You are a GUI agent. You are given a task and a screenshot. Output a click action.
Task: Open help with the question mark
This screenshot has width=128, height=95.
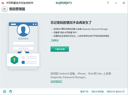click(x=108, y=3)
